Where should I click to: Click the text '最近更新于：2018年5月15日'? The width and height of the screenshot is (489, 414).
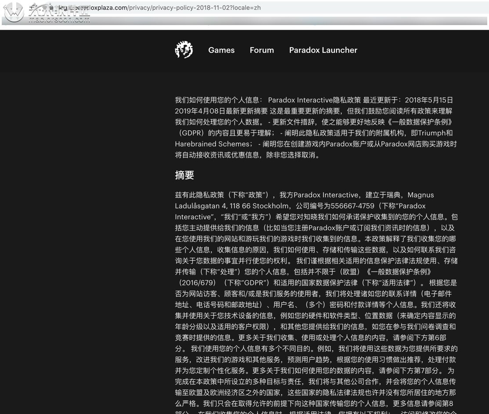pyautogui.click(x=408, y=100)
